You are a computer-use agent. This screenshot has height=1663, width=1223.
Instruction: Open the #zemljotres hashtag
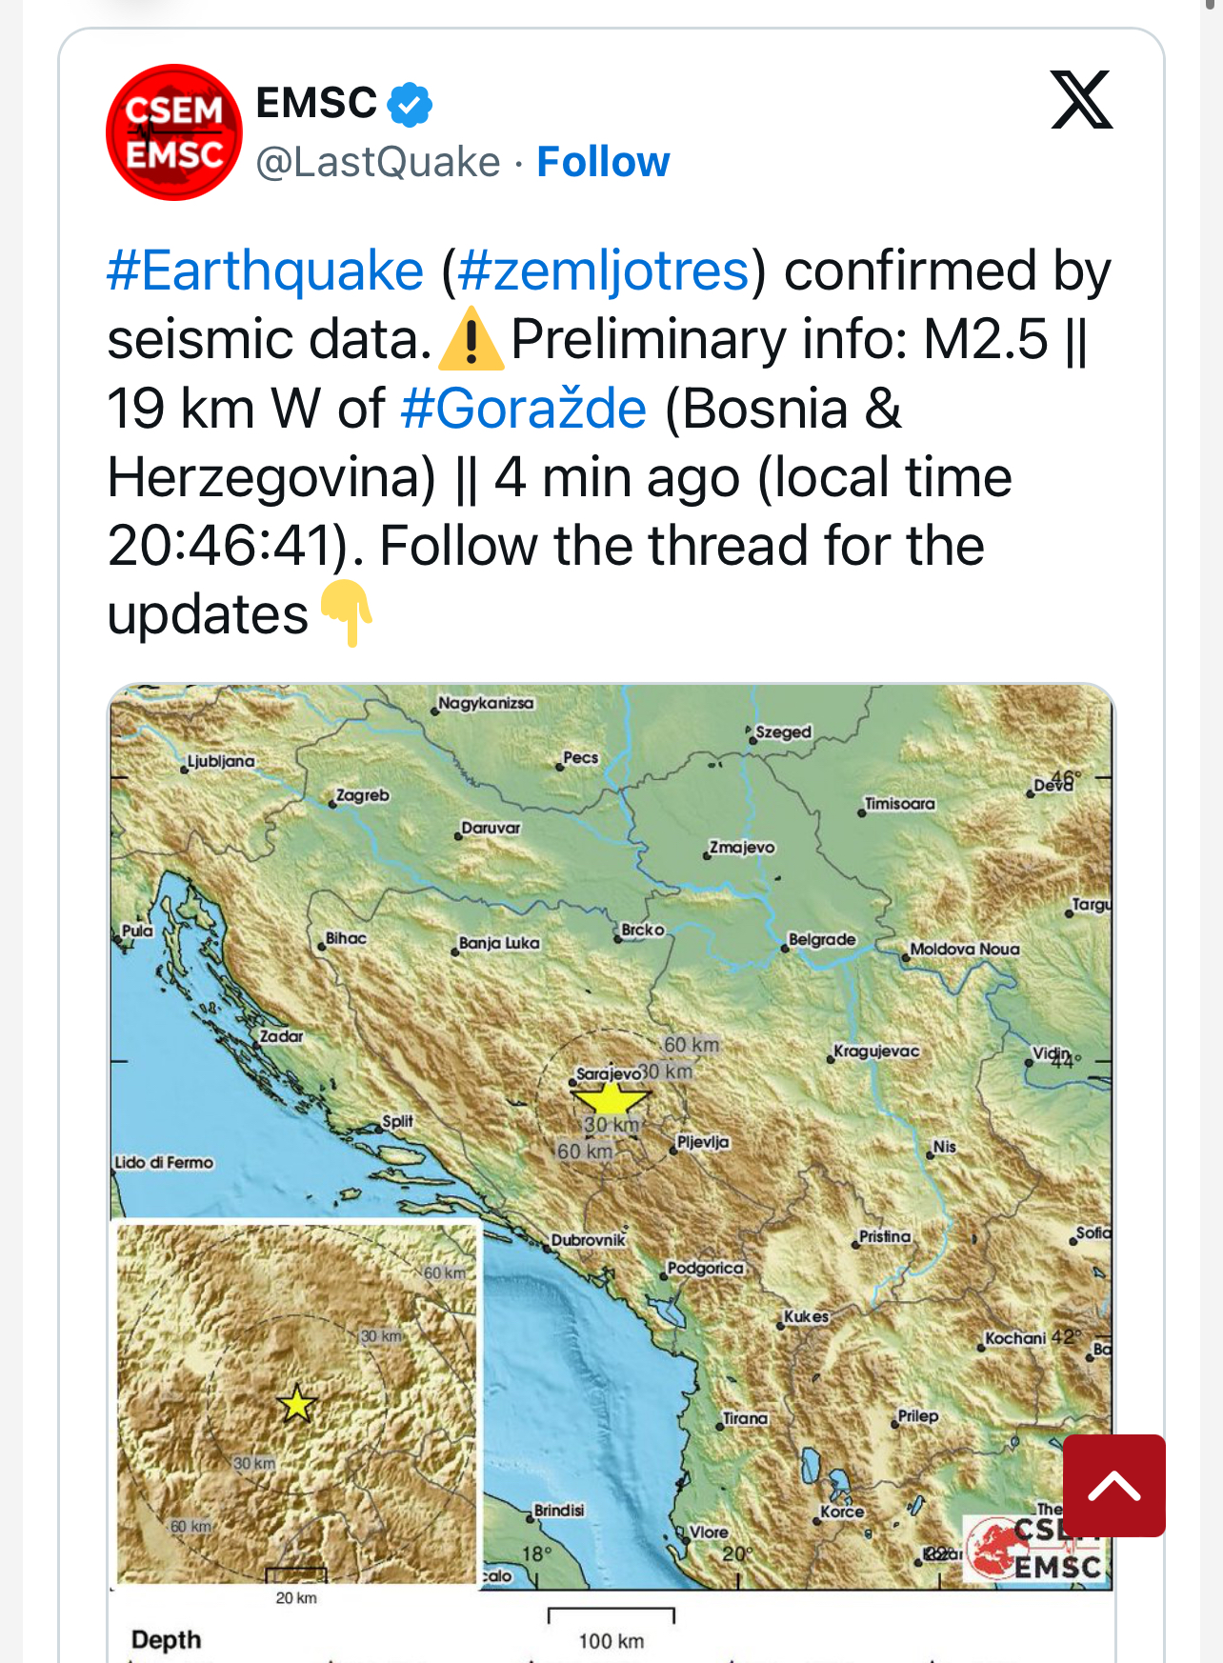tap(604, 270)
